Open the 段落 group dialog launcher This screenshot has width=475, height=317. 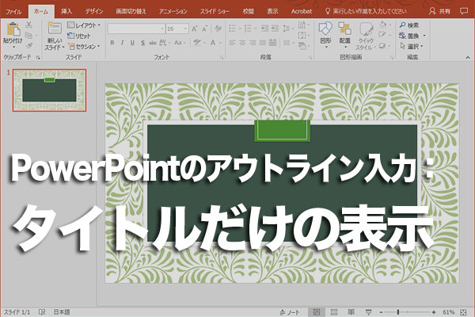click(x=310, y=57)
